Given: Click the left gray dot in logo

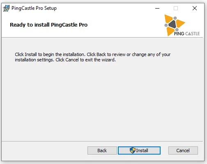Looking at the screenshot, I should pyautogui.click(x=166, y=25).
